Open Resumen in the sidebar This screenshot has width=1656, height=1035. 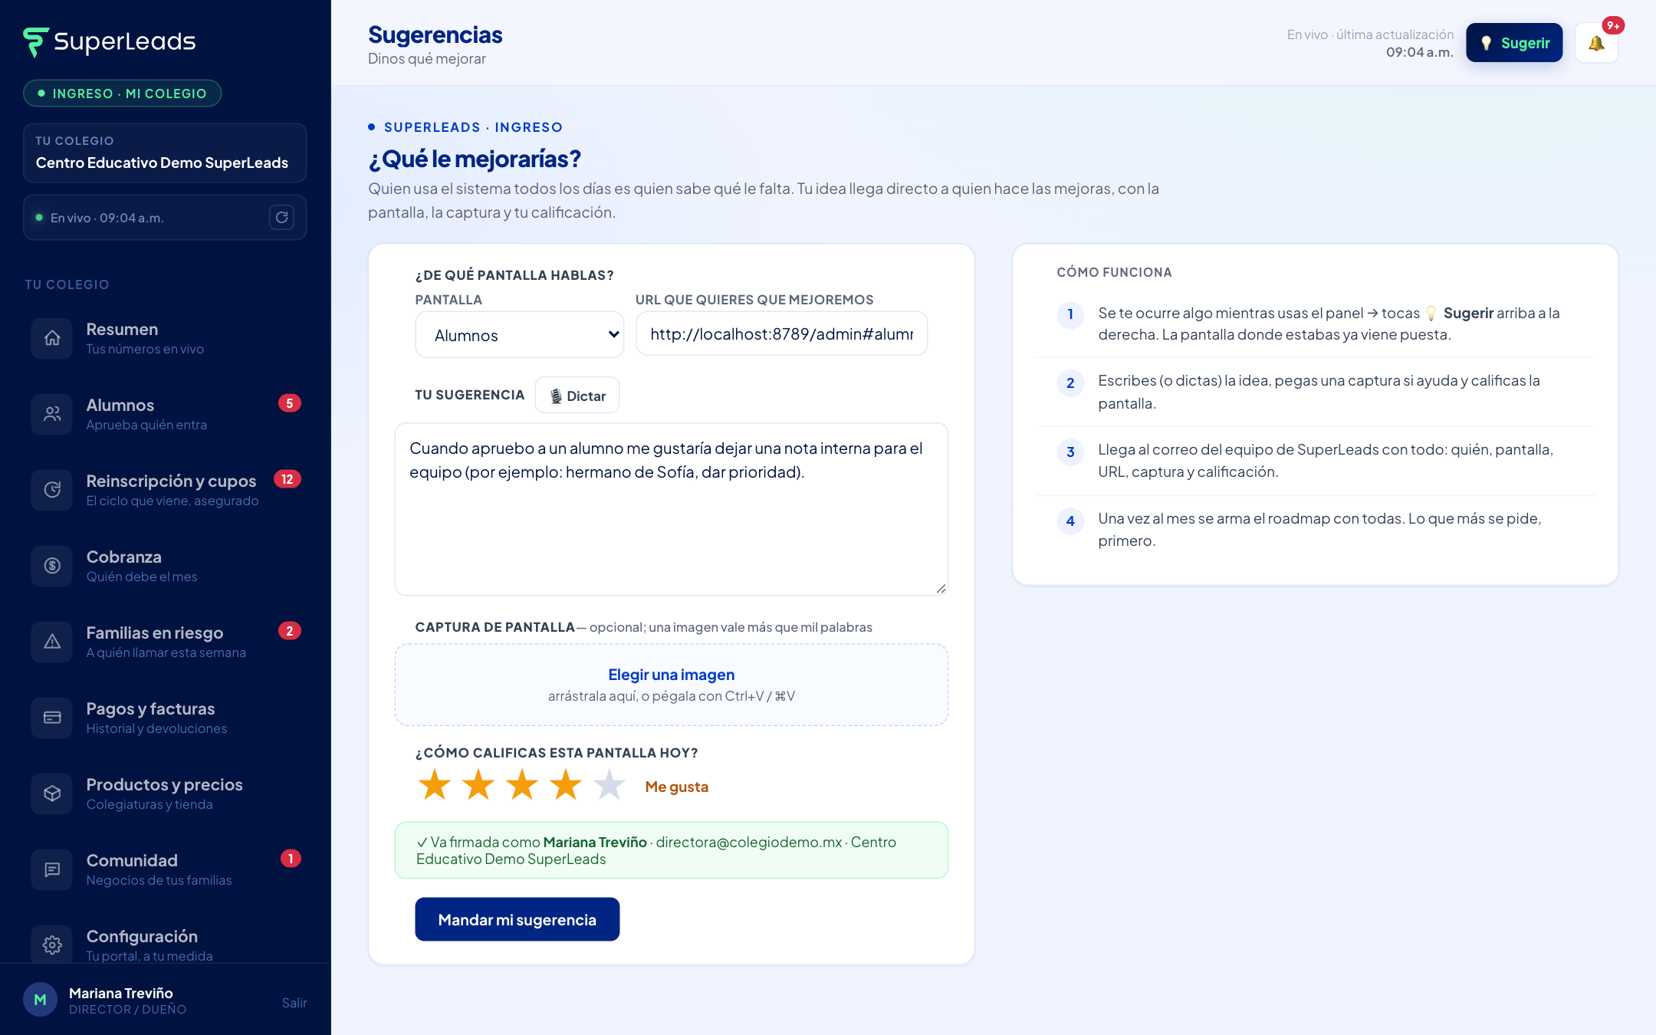166,338
